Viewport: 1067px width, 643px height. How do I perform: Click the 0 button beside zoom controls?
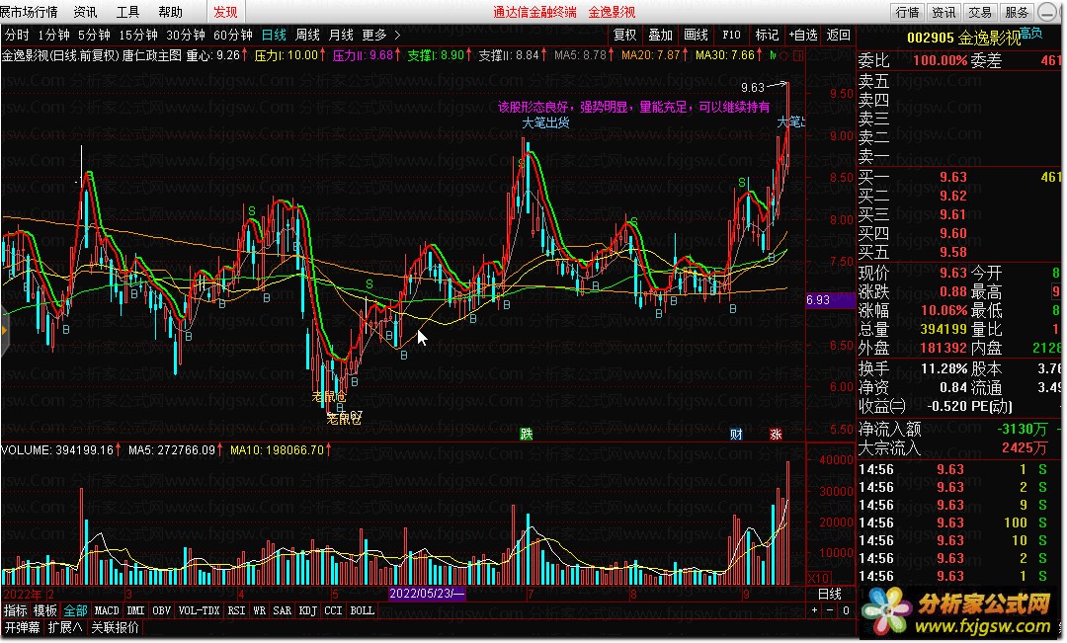[846, 611]
